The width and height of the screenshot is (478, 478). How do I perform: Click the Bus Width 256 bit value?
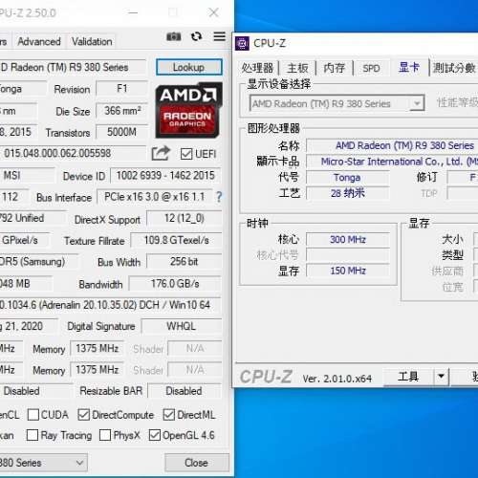coord(185,262)
